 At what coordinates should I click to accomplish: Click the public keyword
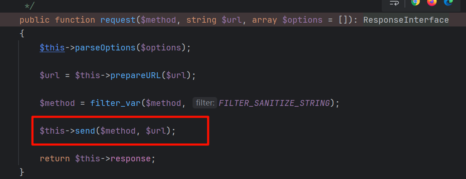tap(35, 20)
